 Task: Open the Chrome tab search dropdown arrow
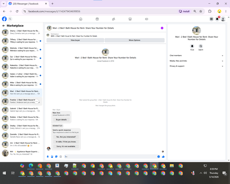click(x=4, y=4)
